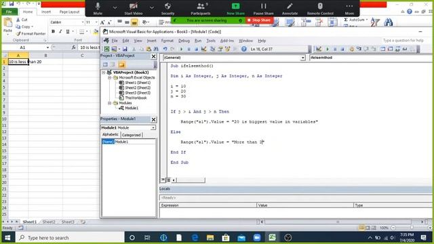Open the Properties Module1 object dropdown

153,127
